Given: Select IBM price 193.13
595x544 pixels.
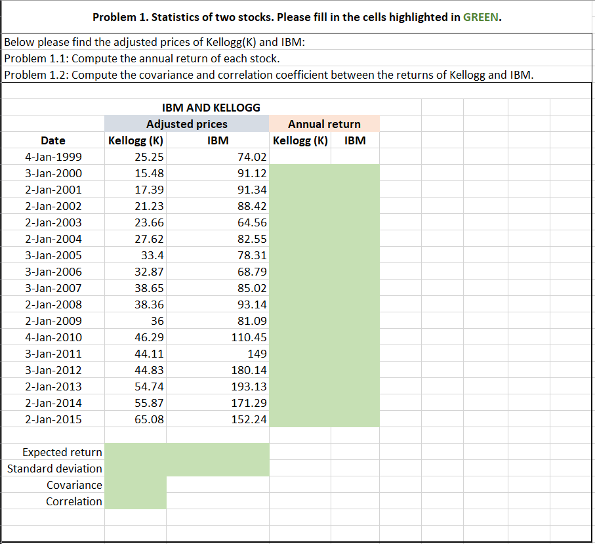Looking at the screenshot, I should pyautogui.click(x=218, y=386).
